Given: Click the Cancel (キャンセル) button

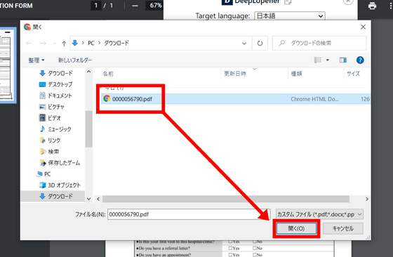Looking at the screenshot, I should click(343, 228).
